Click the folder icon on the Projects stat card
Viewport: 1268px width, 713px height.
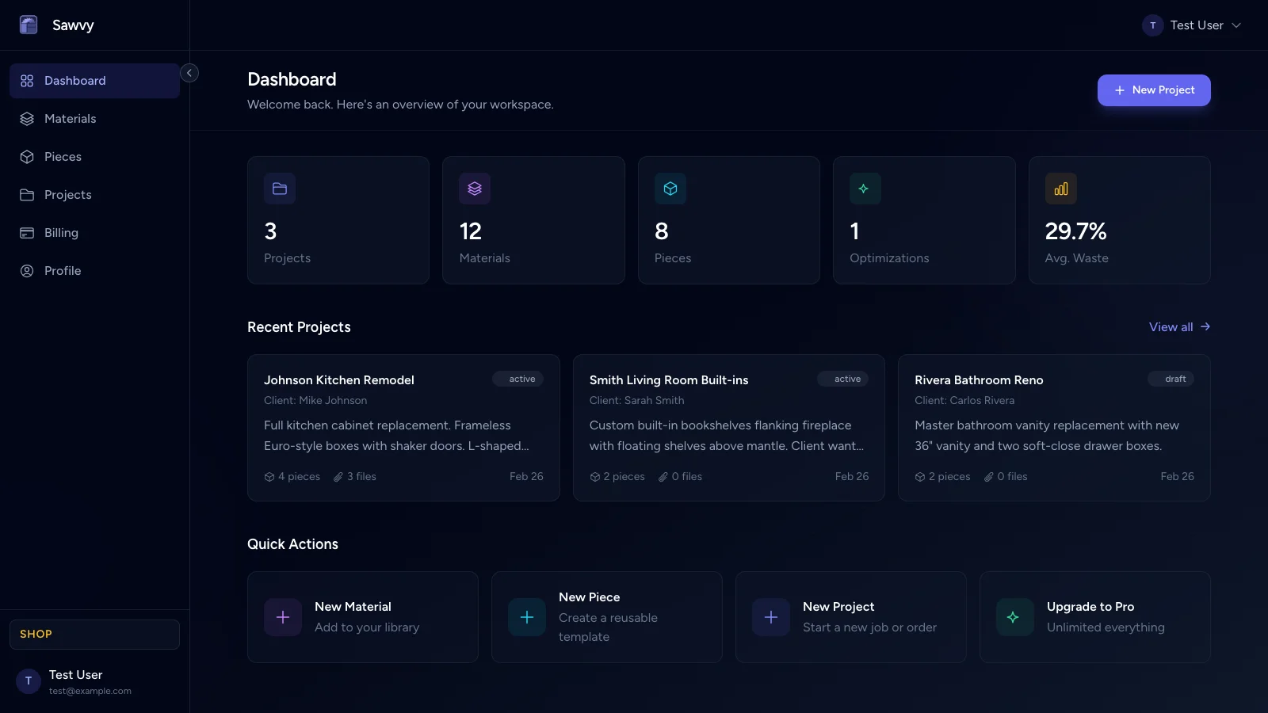tap(279, 189)
